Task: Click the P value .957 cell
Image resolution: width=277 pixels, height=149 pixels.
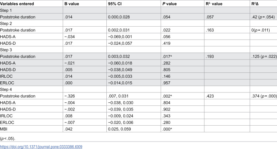Action: click(x=166, y=83)
